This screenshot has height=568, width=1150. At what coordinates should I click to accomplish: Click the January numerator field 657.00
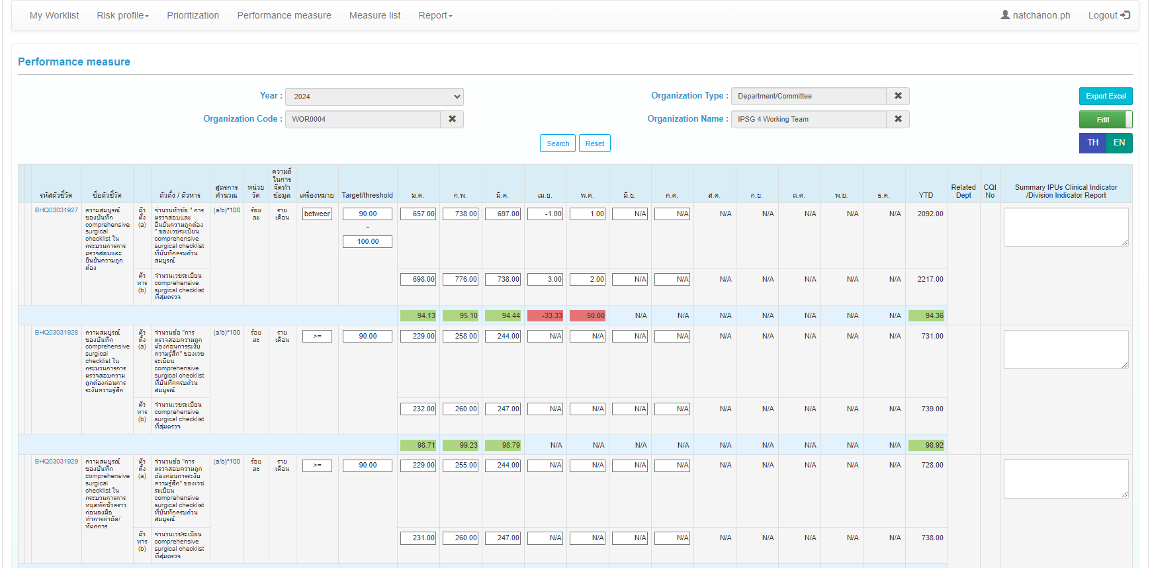pyautogui.click(x=418, y=214)
